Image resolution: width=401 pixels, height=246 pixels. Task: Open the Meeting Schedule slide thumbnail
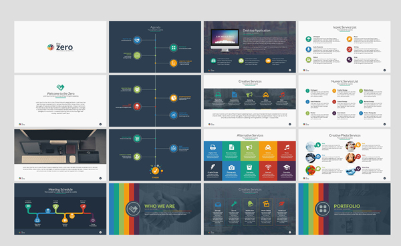pyautogui.click(x=60, y=209)
